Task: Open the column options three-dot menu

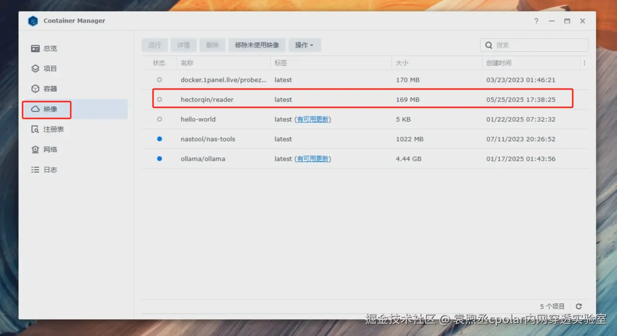Action: (584, 63)
